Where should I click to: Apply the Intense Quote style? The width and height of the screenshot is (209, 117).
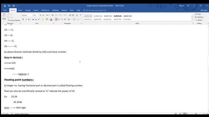coord(88,17)
